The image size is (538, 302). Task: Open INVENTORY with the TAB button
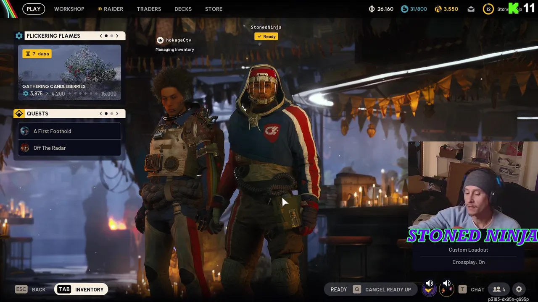(x=81, y=289)
